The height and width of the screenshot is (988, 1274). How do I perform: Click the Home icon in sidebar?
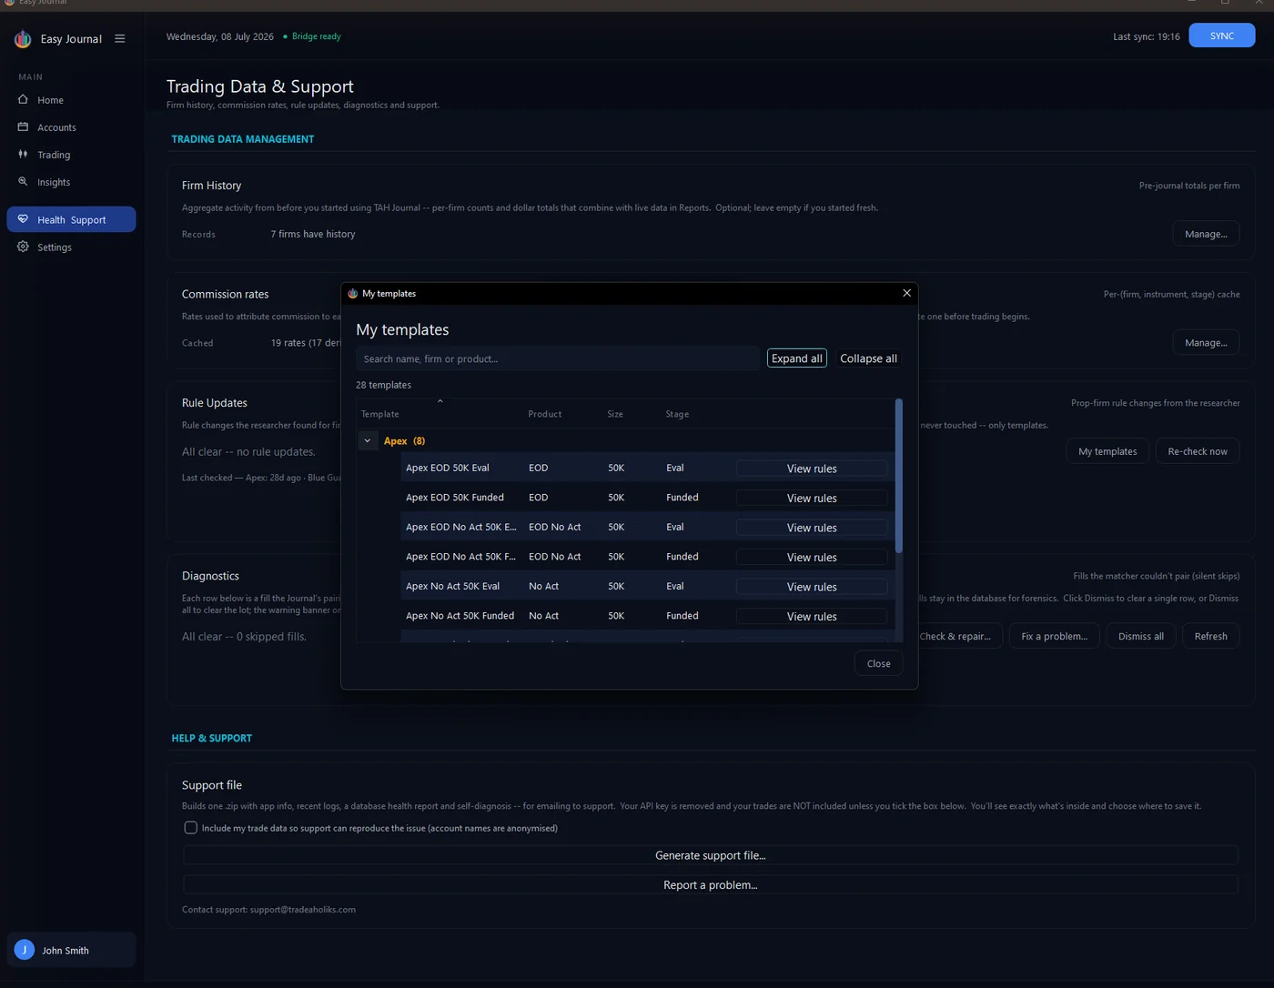click(23, 99)
